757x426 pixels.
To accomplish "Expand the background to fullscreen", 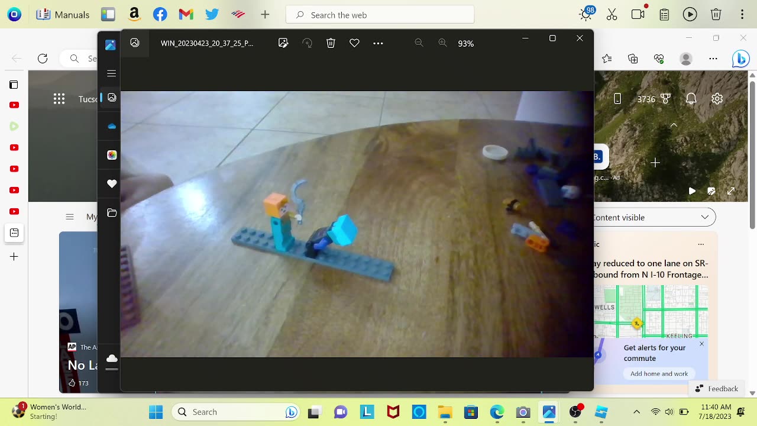I will (731, 191).
